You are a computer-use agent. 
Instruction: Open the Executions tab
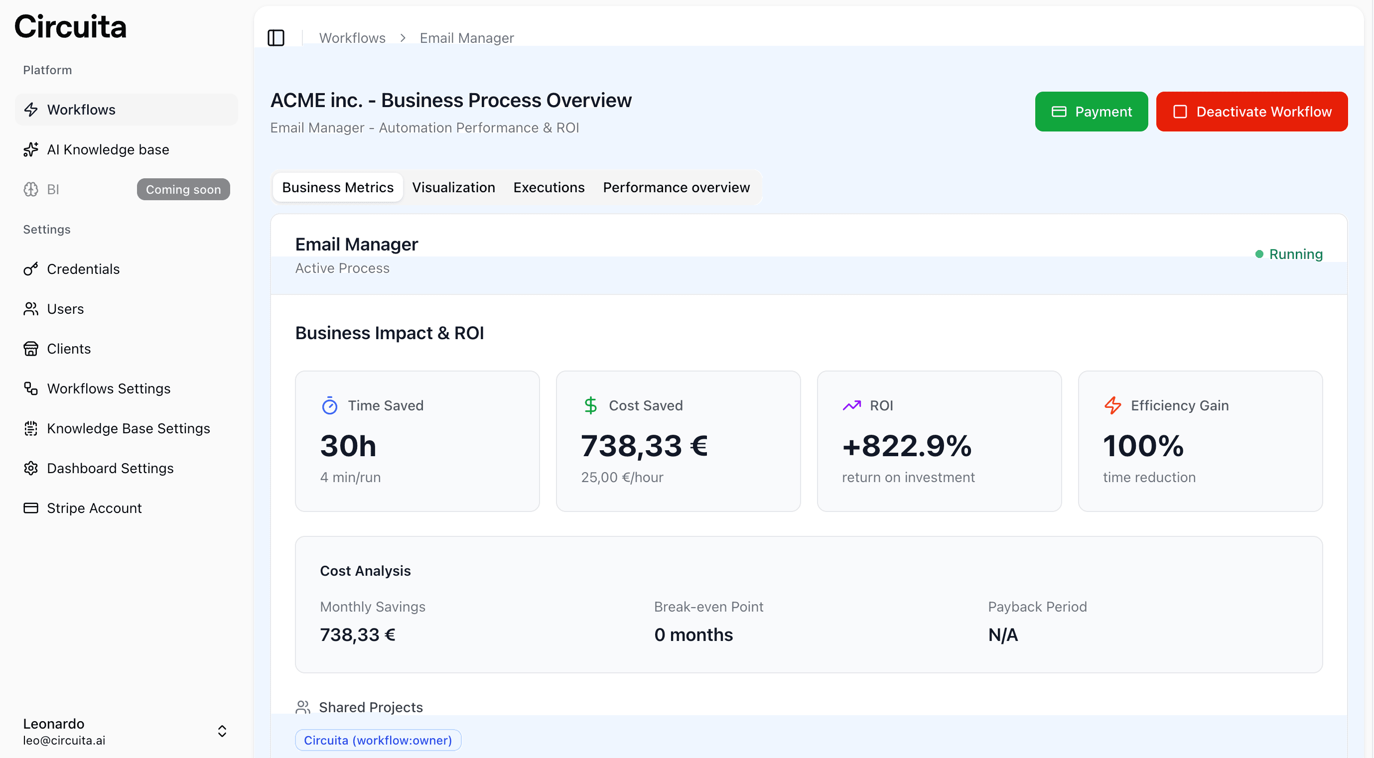(549, 188)
